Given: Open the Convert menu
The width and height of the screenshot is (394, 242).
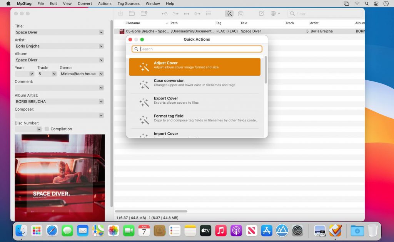Looking at the screenshot, I should [85, 3].
